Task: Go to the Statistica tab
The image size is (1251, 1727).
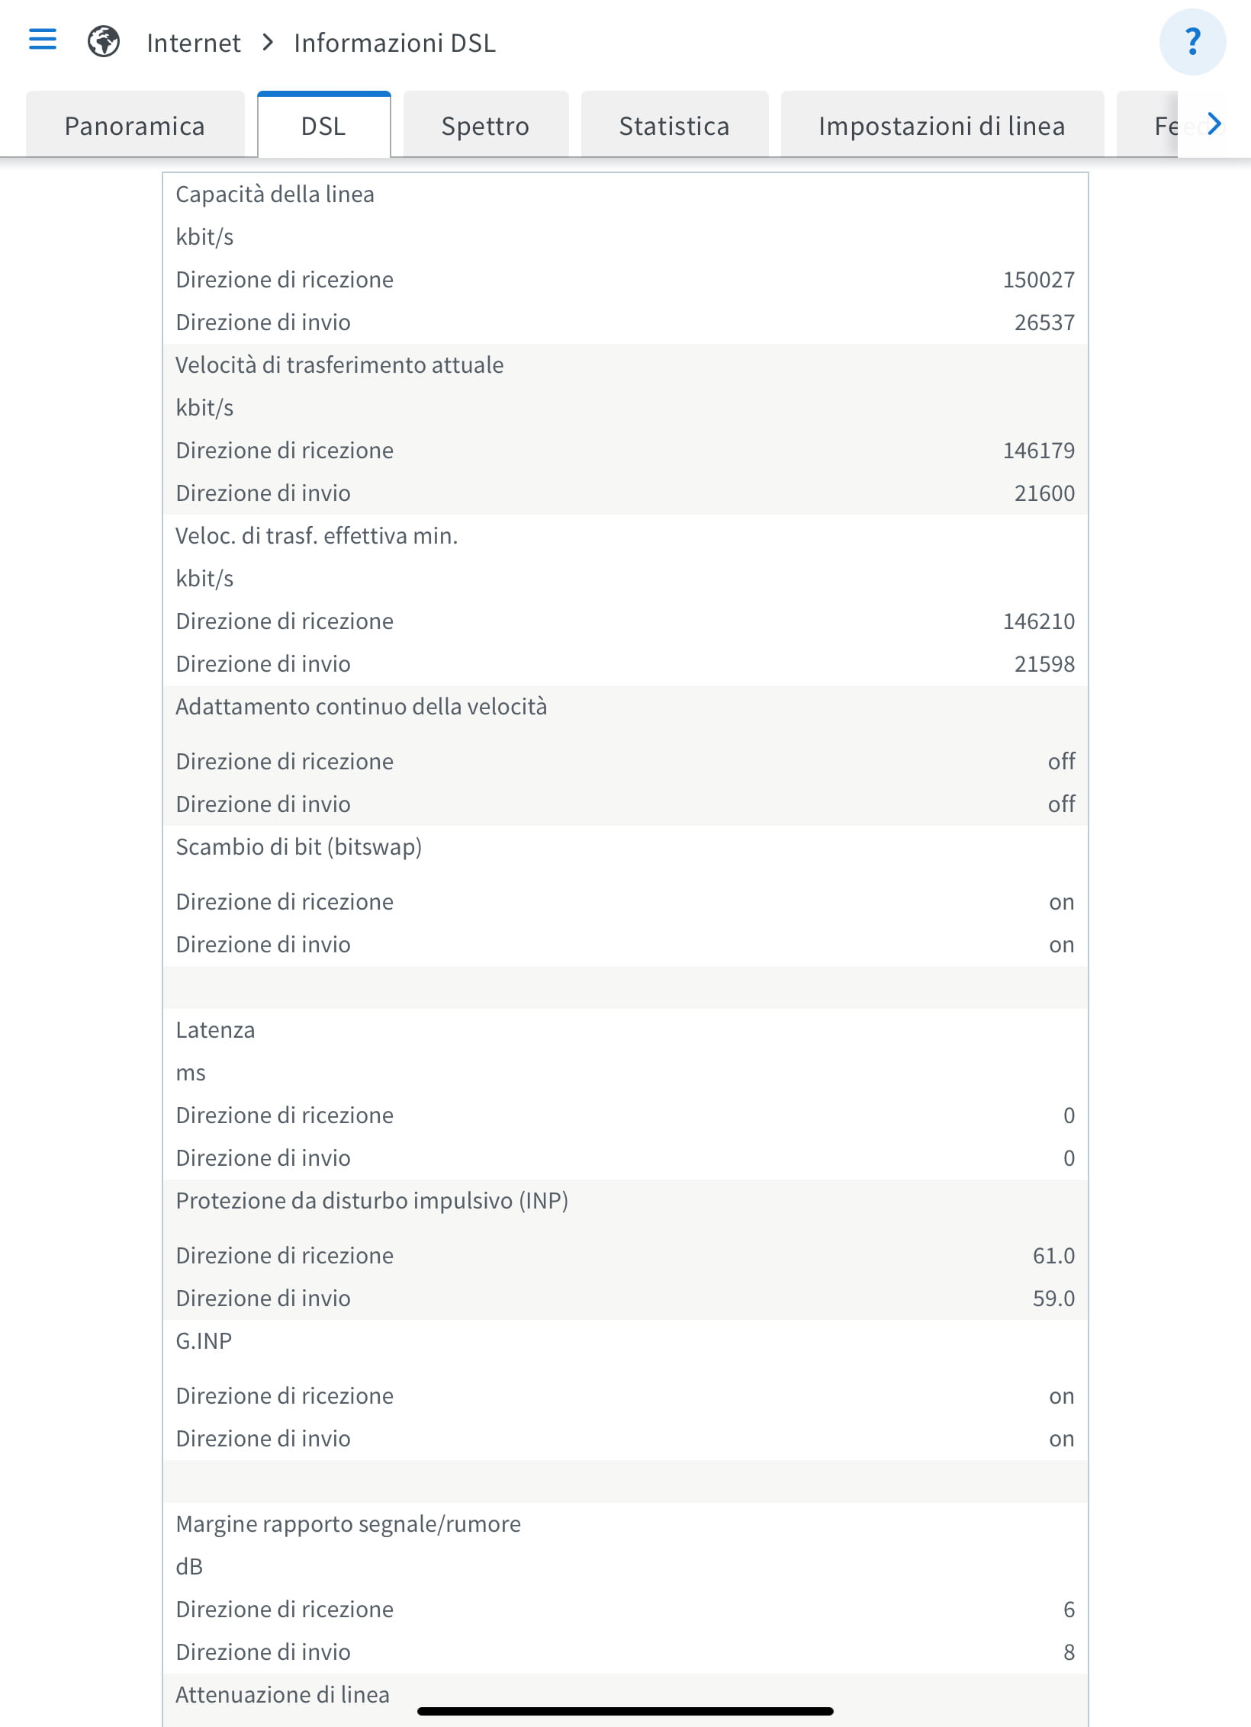Action: 674,126
